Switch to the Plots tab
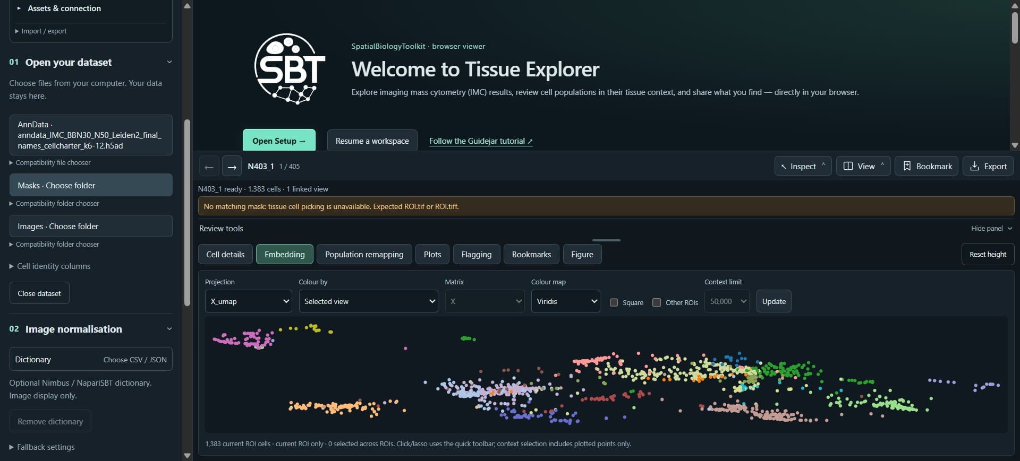 pos(432,255)
